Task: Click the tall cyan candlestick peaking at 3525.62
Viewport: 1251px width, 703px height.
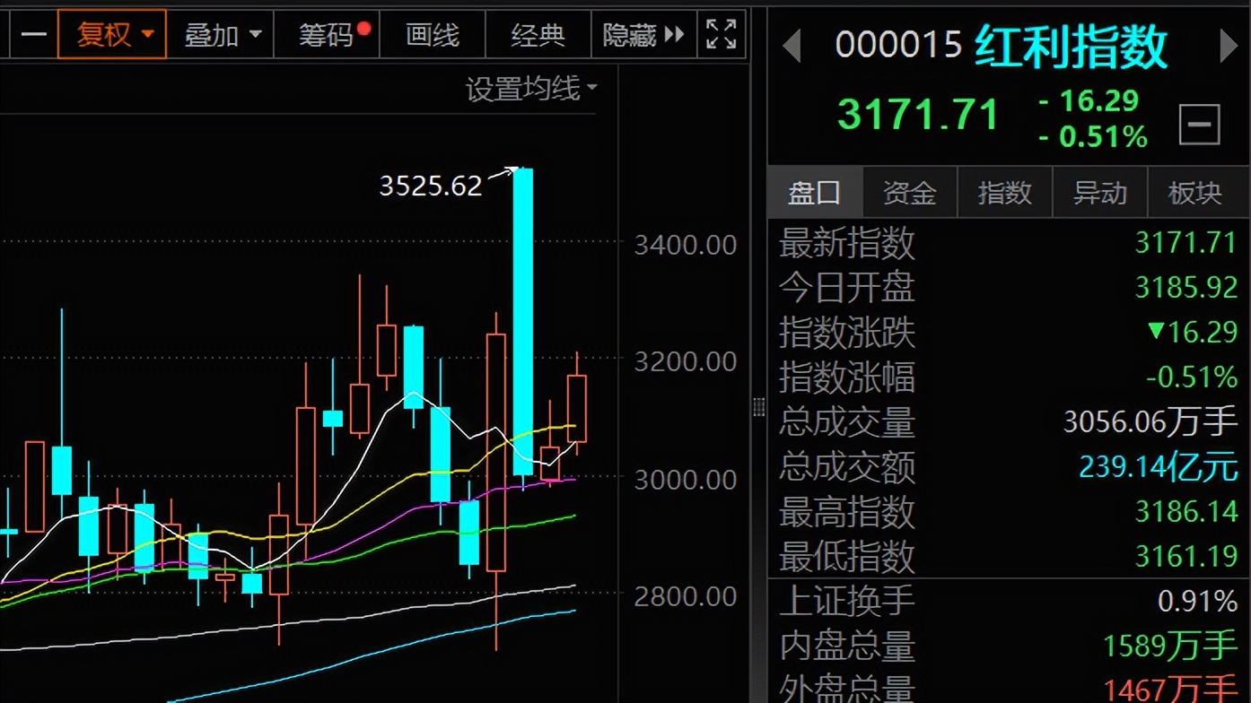Action: (x=523, y=321)
